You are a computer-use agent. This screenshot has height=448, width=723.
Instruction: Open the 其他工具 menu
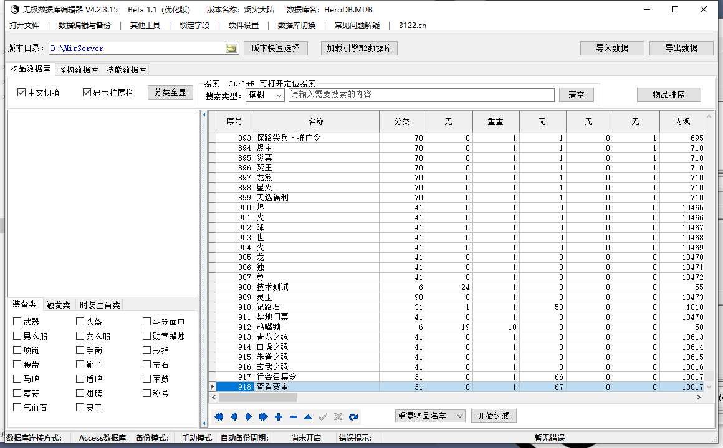pyautogui.click(x=145, y=26)
